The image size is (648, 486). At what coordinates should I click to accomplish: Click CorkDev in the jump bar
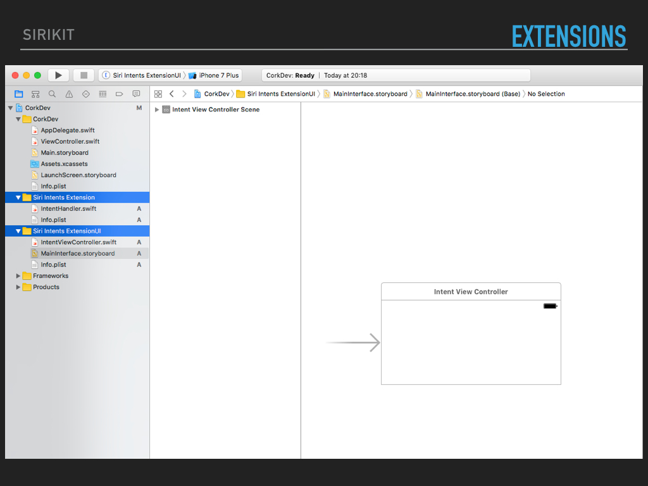point(211,94)
